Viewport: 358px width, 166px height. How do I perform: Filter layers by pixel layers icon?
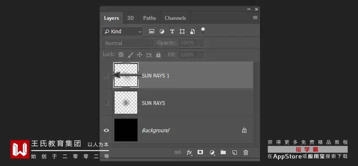pyautogui.click(x=152, y=32)
